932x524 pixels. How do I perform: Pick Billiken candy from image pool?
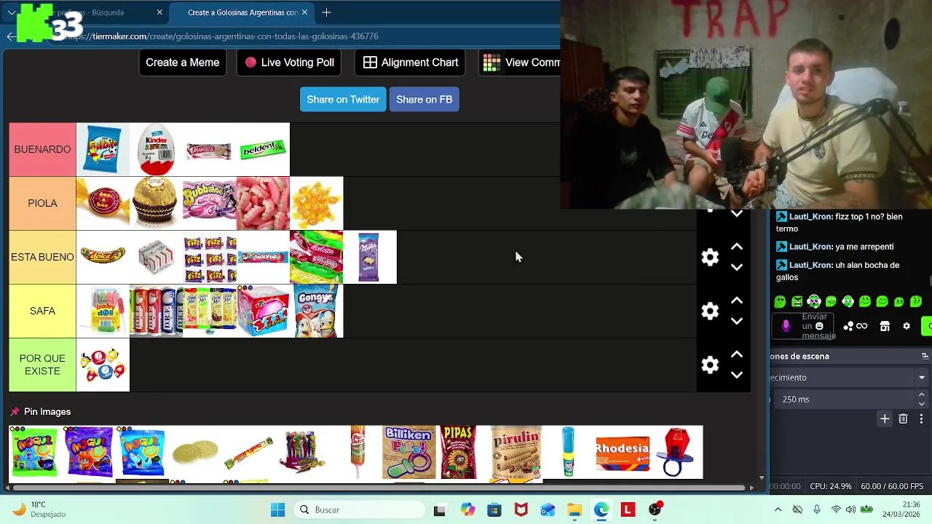pyautogui.click(x=408, y=453)
